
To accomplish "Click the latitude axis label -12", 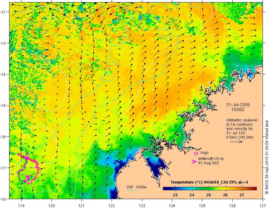I will coord(3,12).
